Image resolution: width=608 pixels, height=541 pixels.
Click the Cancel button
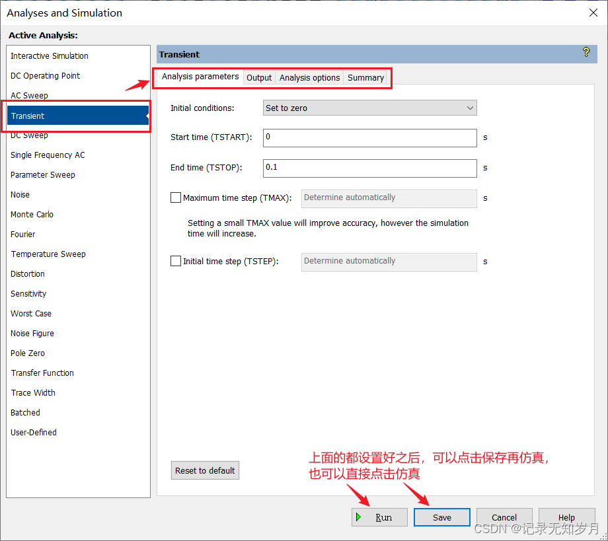coord(504,517)
